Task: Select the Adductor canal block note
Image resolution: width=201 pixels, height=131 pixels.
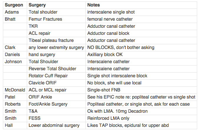Action: [141, 33]
